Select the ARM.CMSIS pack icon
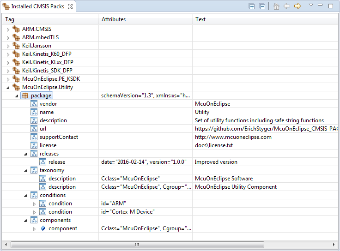 pyautogui.click(x=16, y=29)
